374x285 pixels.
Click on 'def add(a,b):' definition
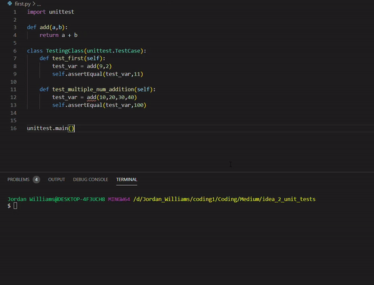pos(47,27)
